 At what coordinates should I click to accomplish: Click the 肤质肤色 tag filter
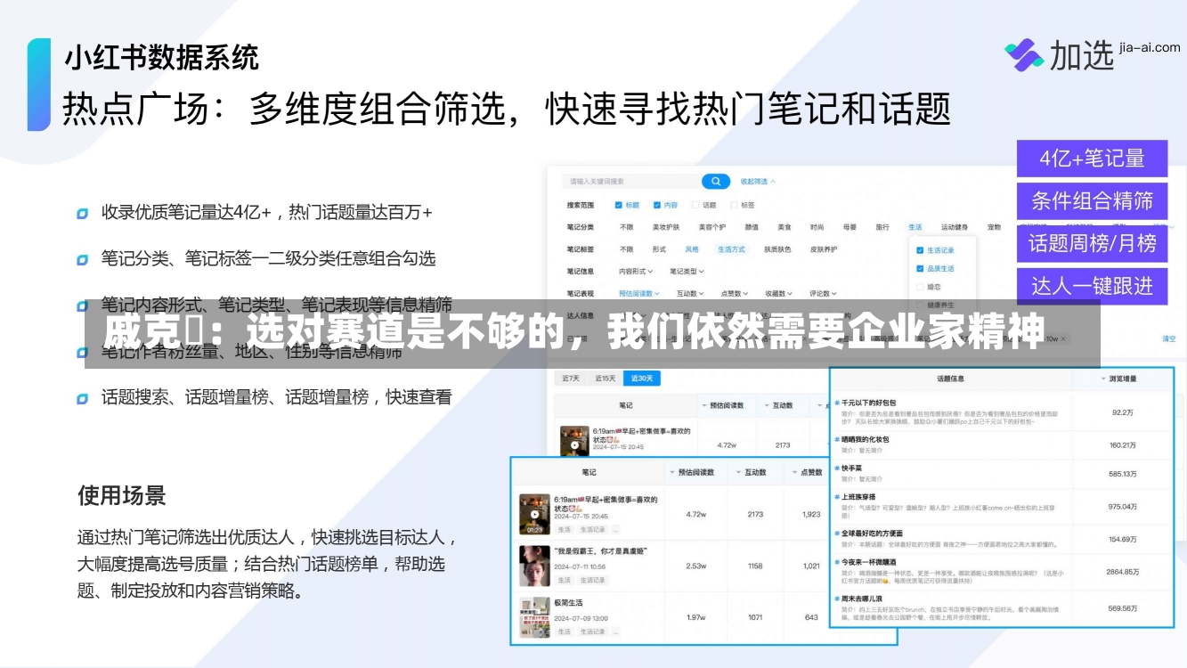[x=777, y=249]
